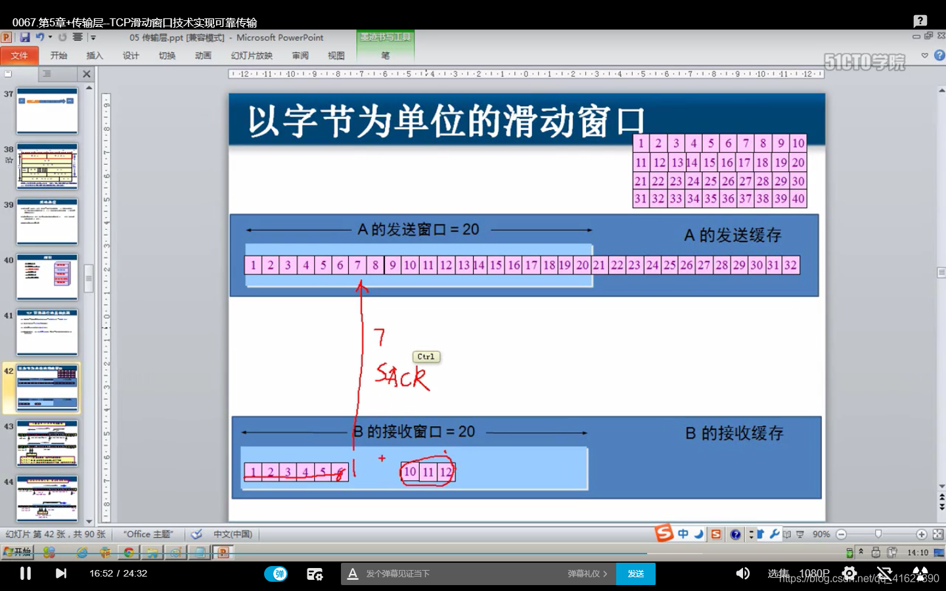946x591 pixels.
Task: Click the spell check status icon
Action: pyautogui.click(x=196, y=535)
